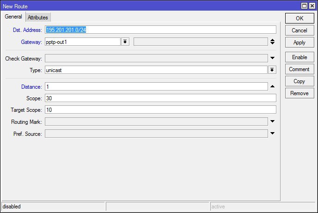Click the greyed Routing Mark field
This screenshot has height=213, width=318.
click(156, 122)
